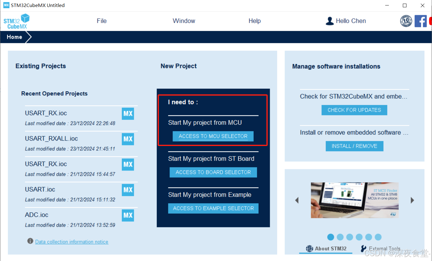432x261 pixels.
Task: Click CHECK FOR UPDATES button
Action: [x=354, y=110]
